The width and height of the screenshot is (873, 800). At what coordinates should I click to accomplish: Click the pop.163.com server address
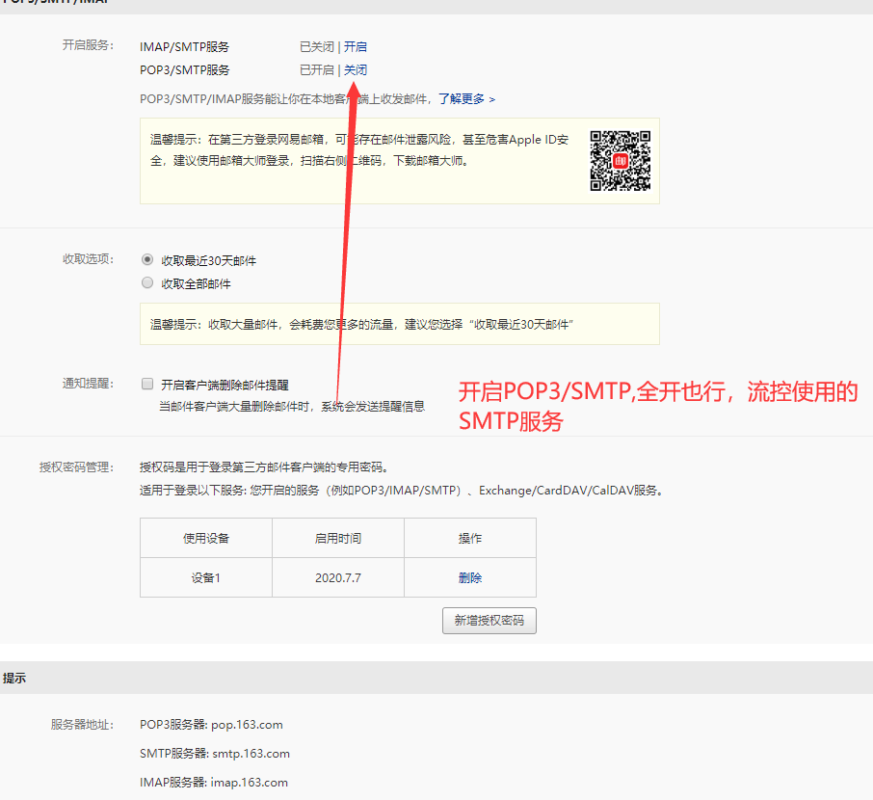[247, 725]
